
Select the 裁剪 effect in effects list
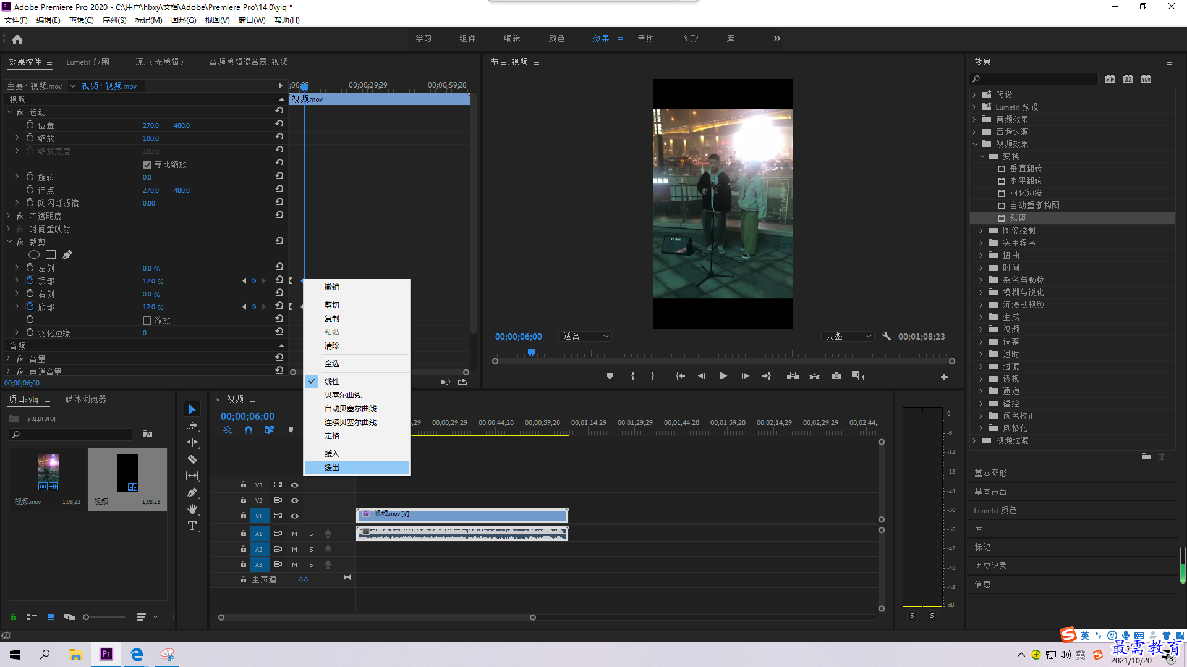(x=1072, y=218)
